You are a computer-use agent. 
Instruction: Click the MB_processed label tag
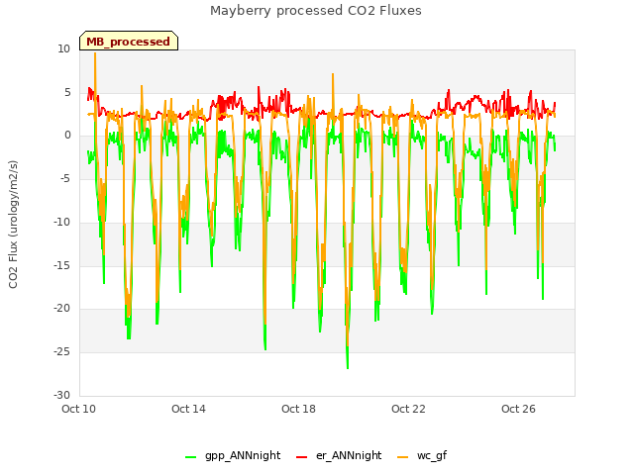point(129,41)
